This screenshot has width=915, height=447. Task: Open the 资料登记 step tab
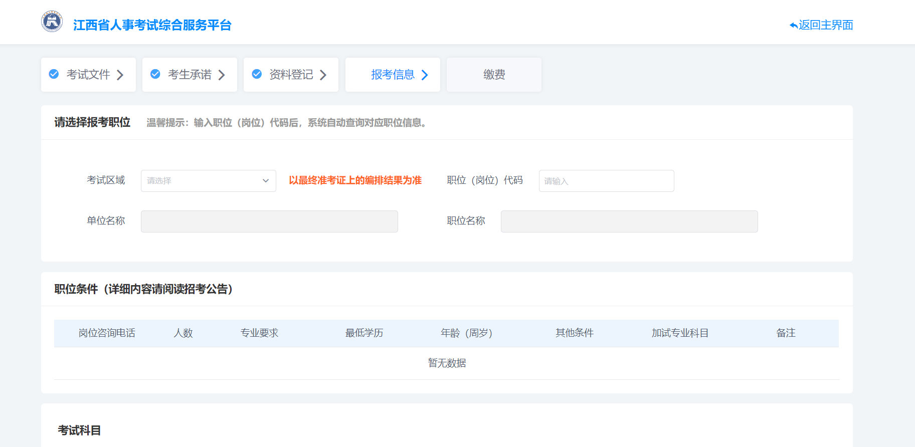pos(291,75)
